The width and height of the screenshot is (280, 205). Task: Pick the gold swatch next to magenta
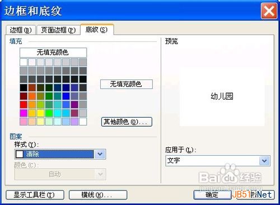[32, 113]
